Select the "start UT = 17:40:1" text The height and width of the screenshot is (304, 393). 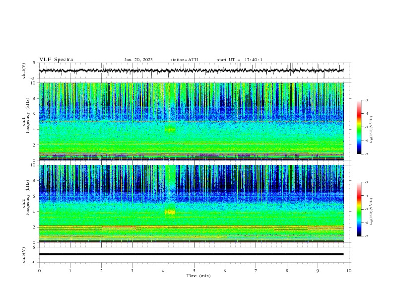point(240,60)
